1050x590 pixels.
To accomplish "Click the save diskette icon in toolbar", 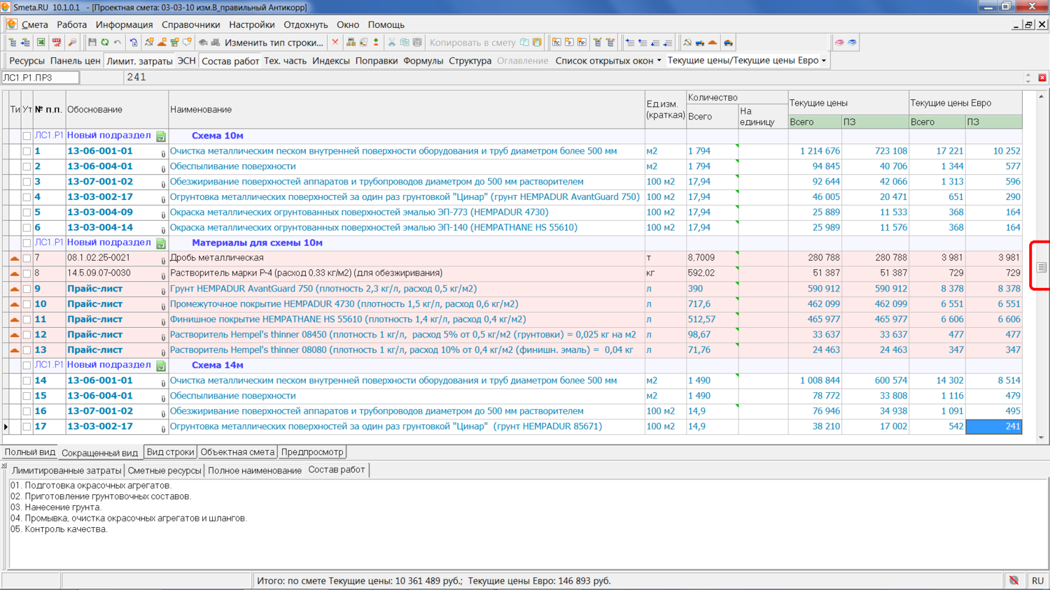I will pos(92,43).
